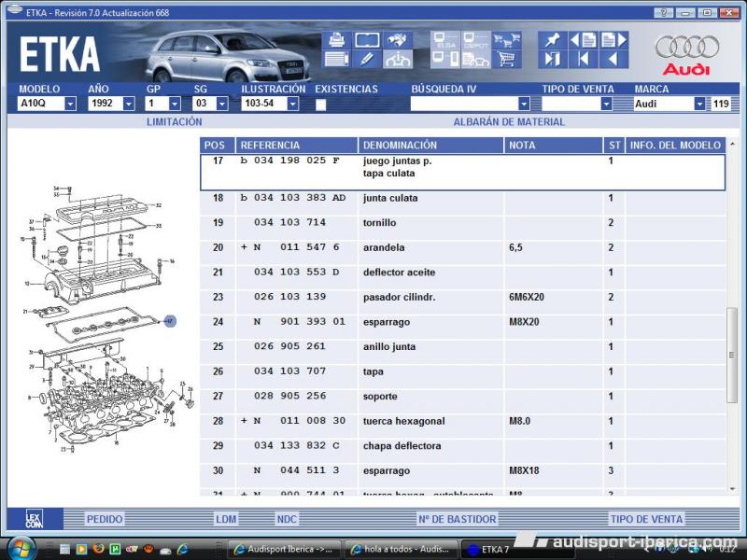Screen dimensions: 747x560
Task: Open the parts list view icon
Action: point(337,60)
